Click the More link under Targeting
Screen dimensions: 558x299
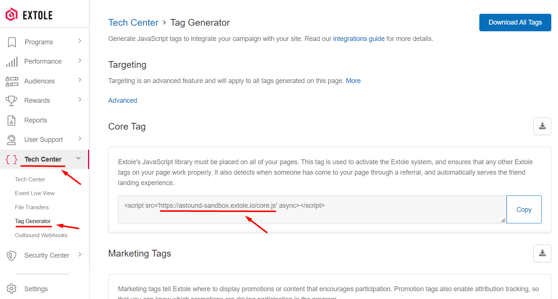(353, 81)
